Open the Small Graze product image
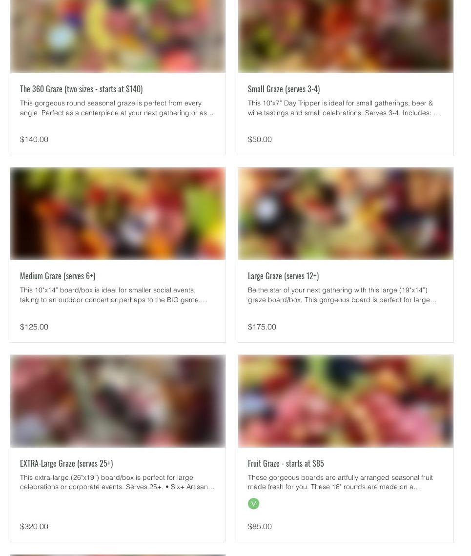Viewport: 471px width, 556px height. click(x=346, y=36)
